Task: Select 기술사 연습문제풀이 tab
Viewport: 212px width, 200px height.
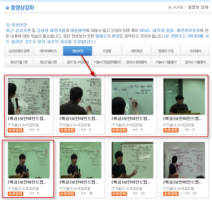Action: point(107,62)
